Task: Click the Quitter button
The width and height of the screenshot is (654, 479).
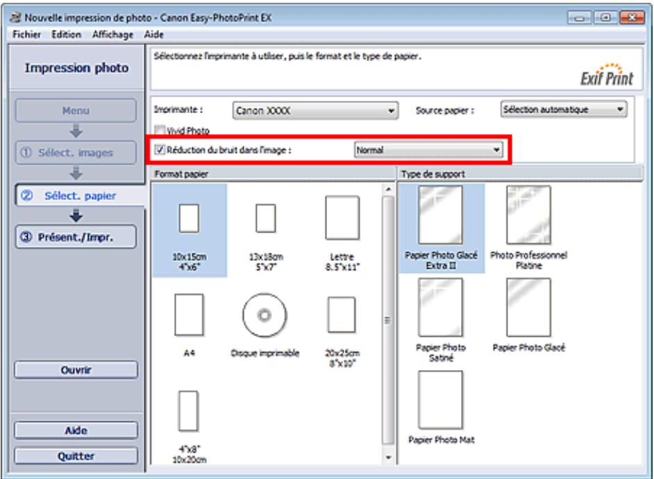Action: coord(76,455)
